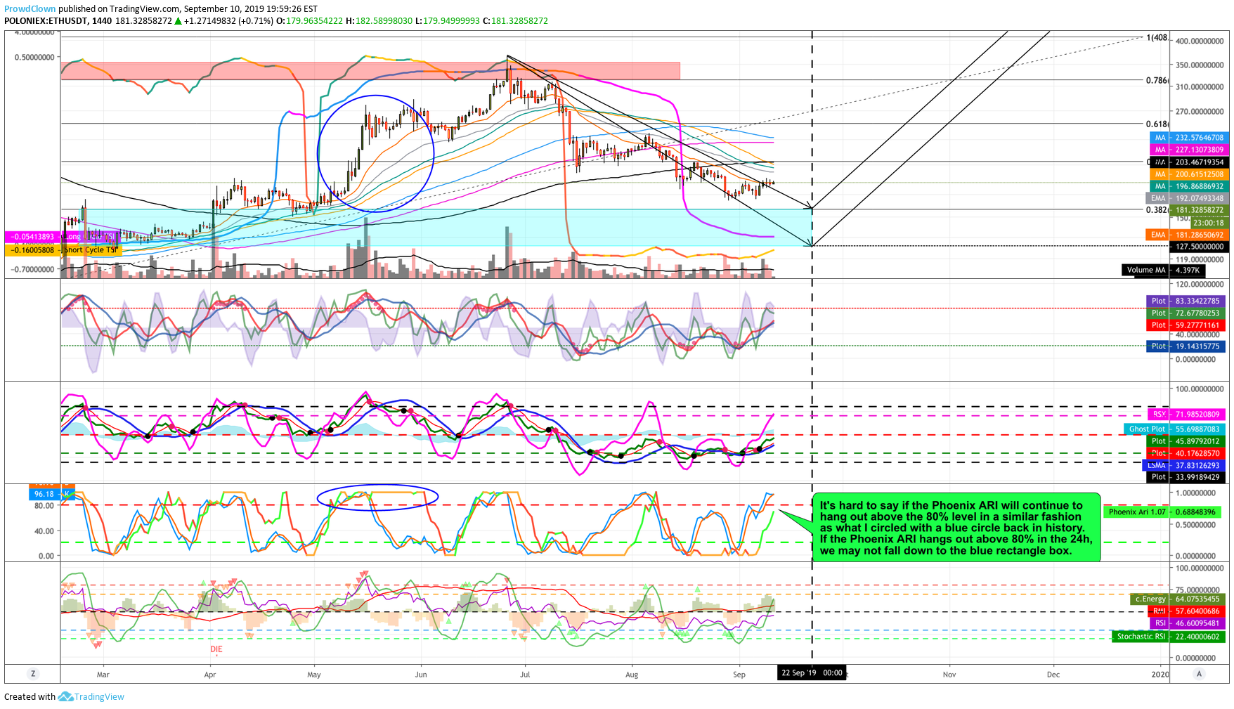The height and width of the screenshot is (709, 1234).
Task: Click the red DIE marker text
Action: point(216,649)
